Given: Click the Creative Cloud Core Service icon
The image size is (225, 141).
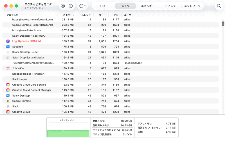Looking at the screenshot, I should click(x=8, y=85).
